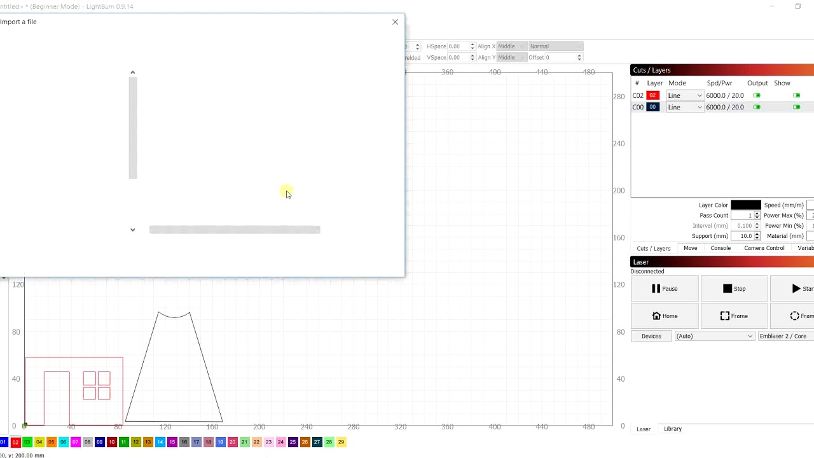Open the black Layer Color picker
Screen dimensions: 814x458
pos(745,205)
